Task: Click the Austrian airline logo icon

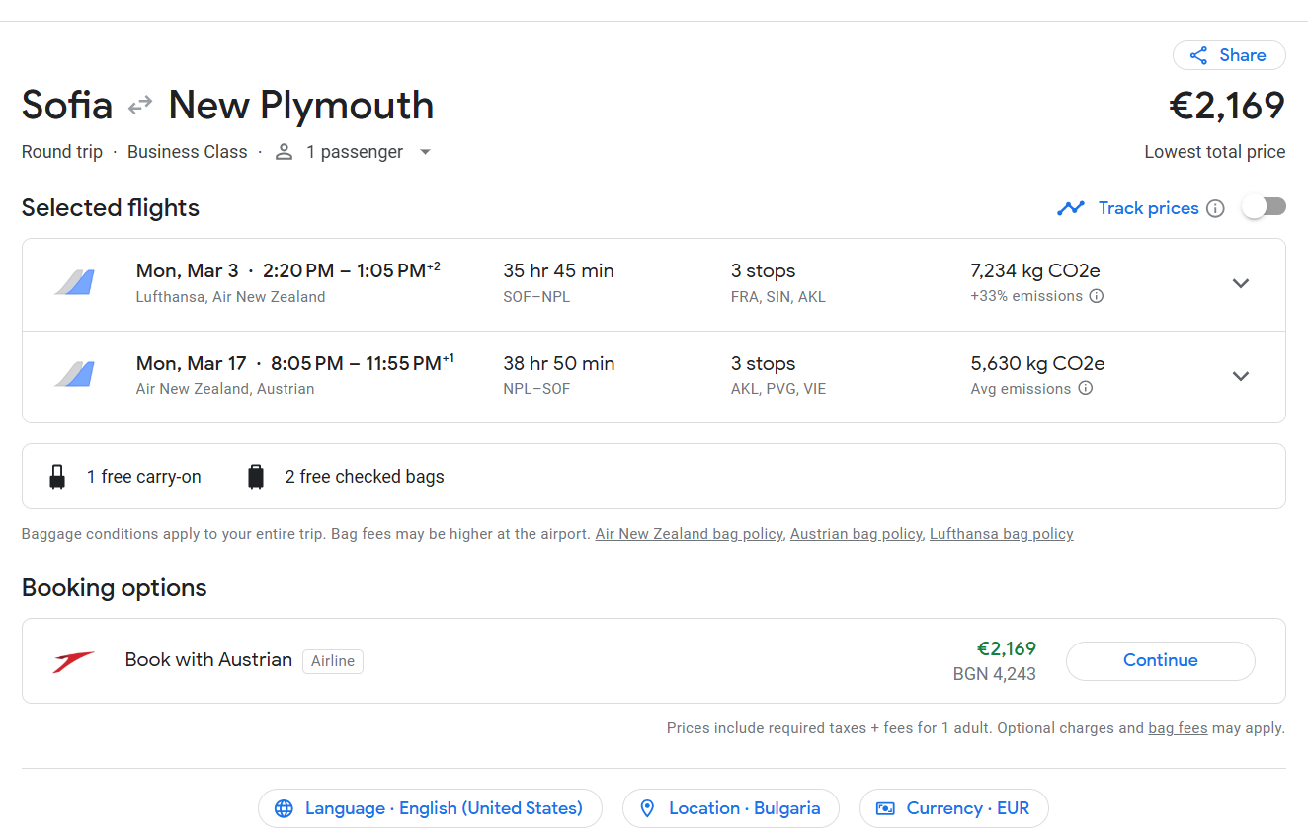Action: click(74, 661)
